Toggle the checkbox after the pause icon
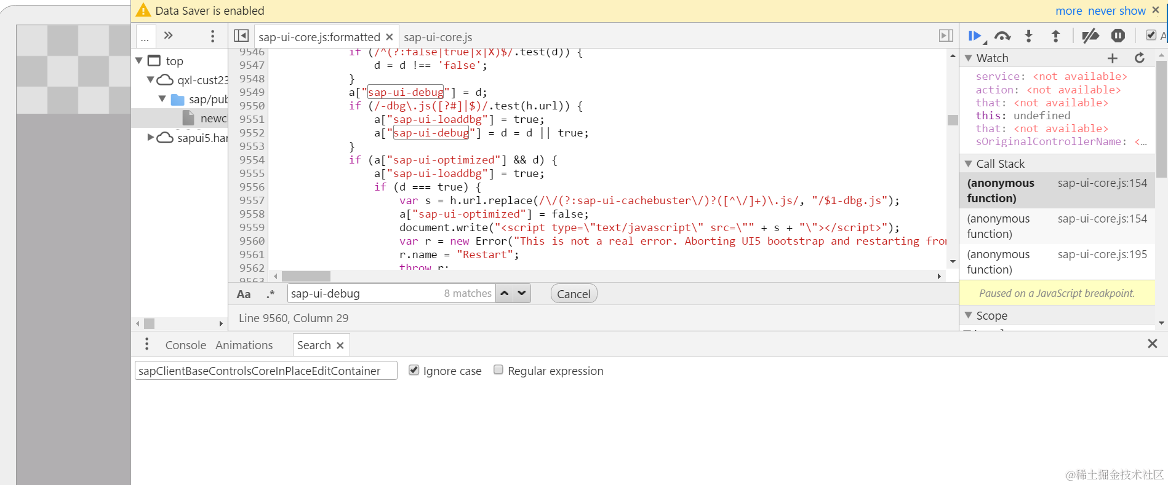This screenshot has width=1168, height=485. click(x=1151, y=36)
